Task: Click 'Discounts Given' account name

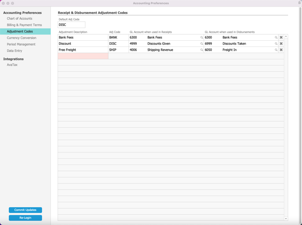Action: pos(159,44)
